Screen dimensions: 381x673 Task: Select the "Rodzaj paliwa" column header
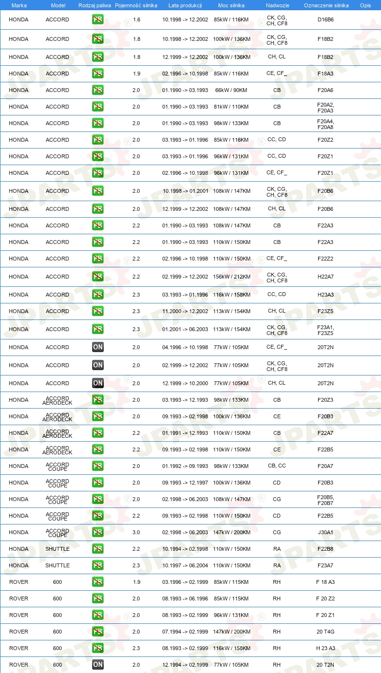[x=95, y=5]
